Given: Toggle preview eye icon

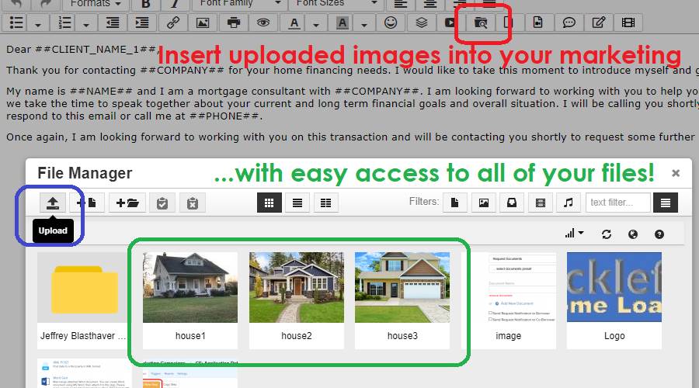Looking at the screenshot, I should [x=263, y=23].
